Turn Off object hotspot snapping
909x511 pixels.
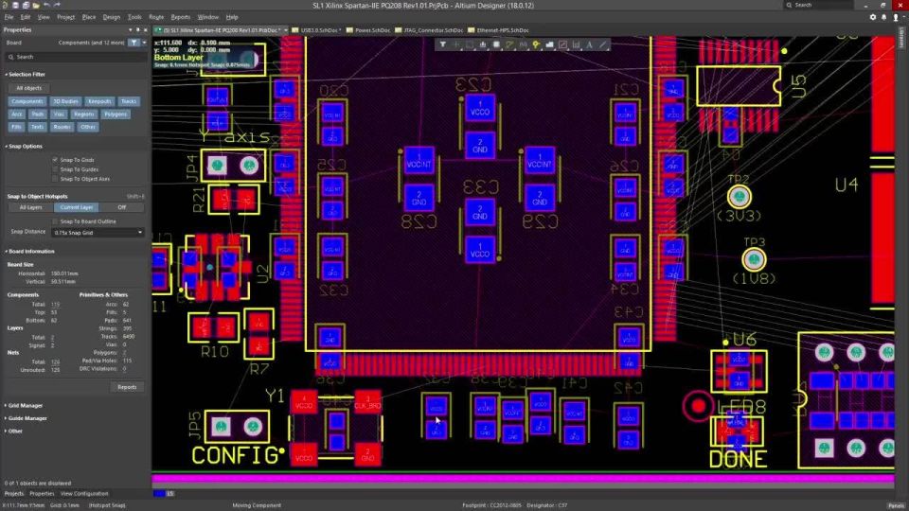(122, 207)
